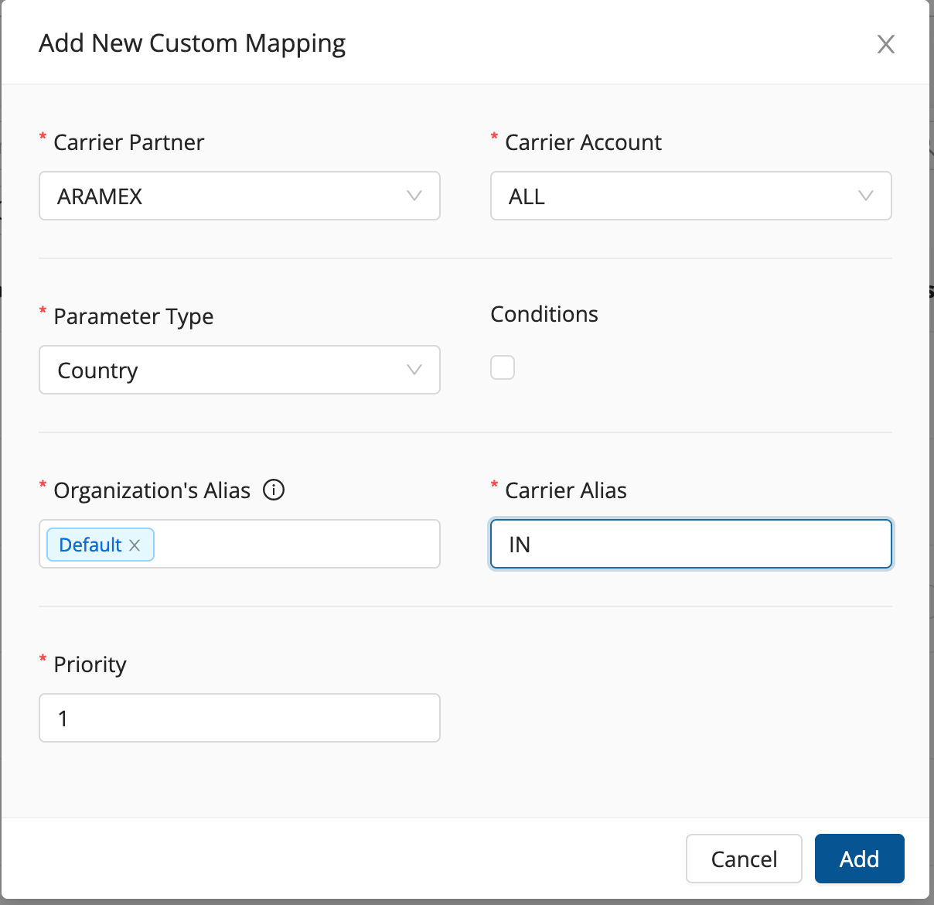Click the info icon beside Organization's Alias

[x=274, y=490]
